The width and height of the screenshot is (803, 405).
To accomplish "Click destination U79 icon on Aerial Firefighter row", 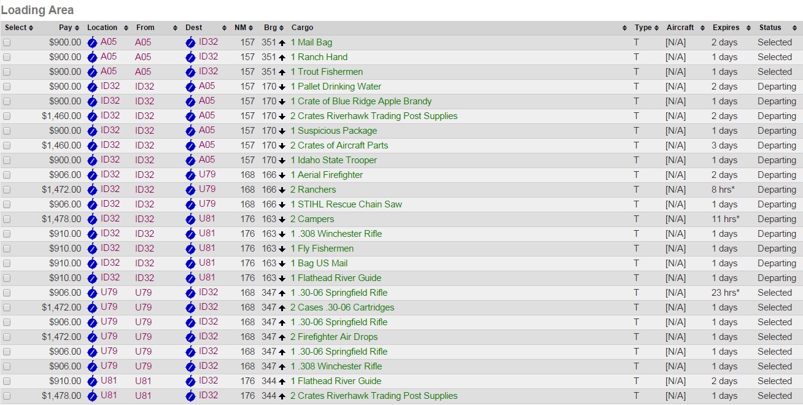I will 190,175.
